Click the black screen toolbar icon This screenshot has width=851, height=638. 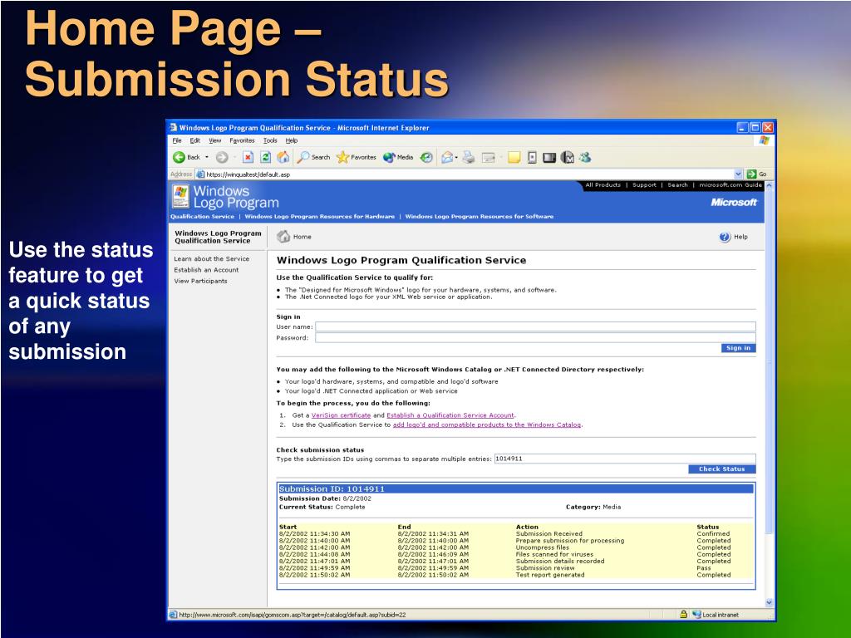550,157
